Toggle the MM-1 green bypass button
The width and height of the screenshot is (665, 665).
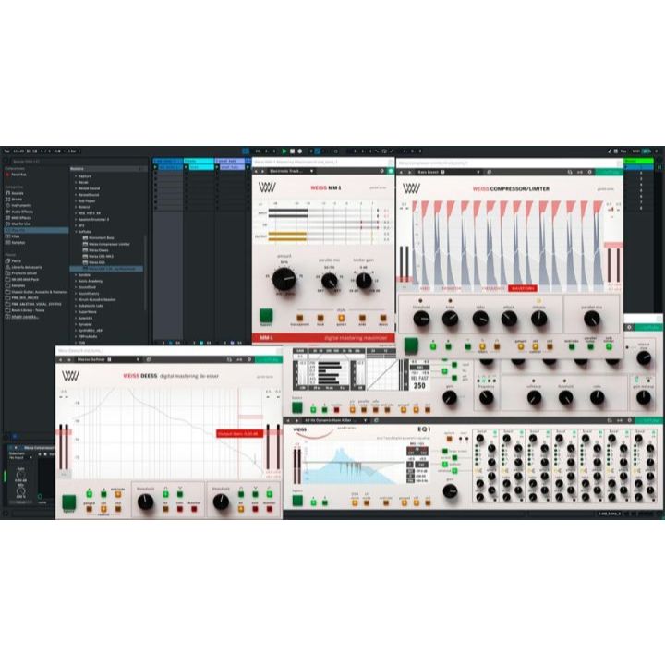click(266, 316)
